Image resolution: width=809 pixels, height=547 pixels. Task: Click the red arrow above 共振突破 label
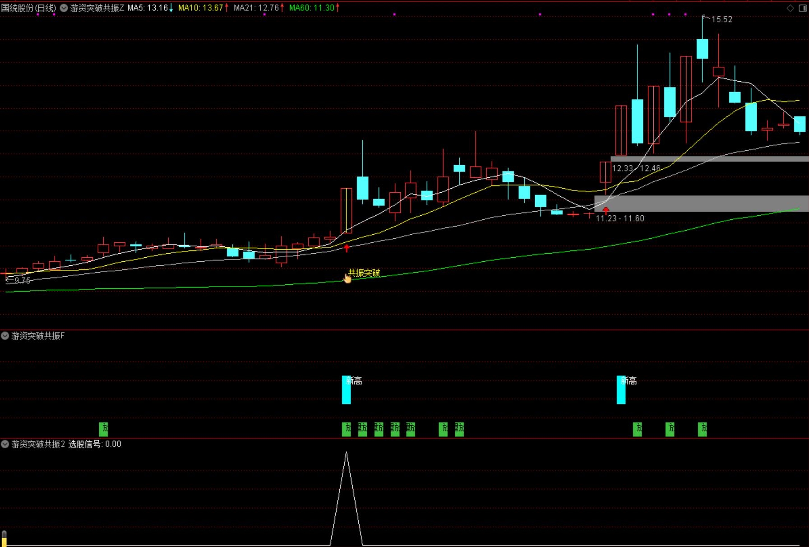click(347, 248)
